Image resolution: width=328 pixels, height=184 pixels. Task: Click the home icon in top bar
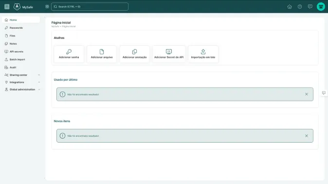290,7
